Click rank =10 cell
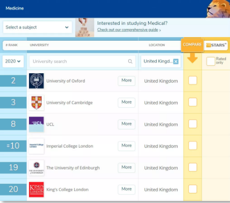Viewport: 230px width, 203px height. (x=13, y=146)
